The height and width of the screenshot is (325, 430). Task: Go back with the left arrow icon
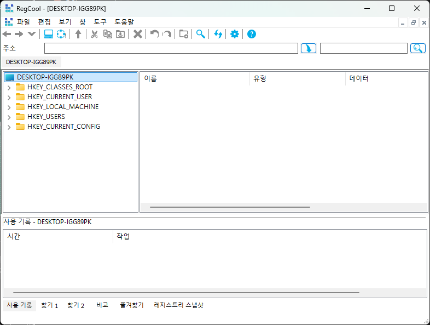pos(7,34)
